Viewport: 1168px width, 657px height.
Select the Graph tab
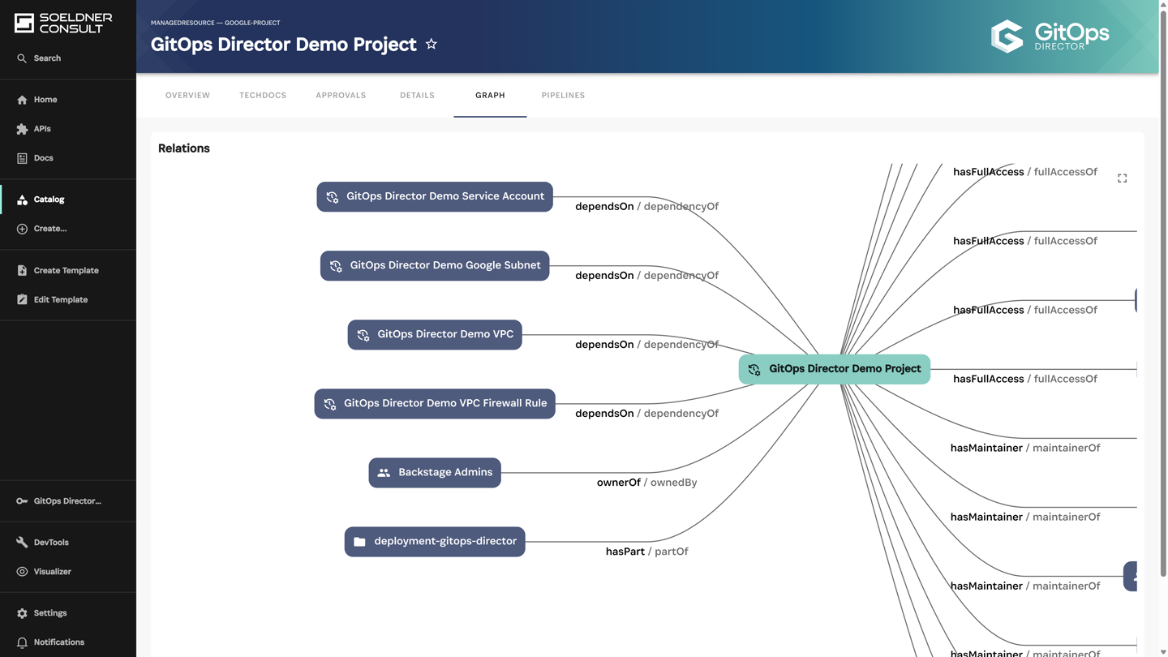(490, 96)
